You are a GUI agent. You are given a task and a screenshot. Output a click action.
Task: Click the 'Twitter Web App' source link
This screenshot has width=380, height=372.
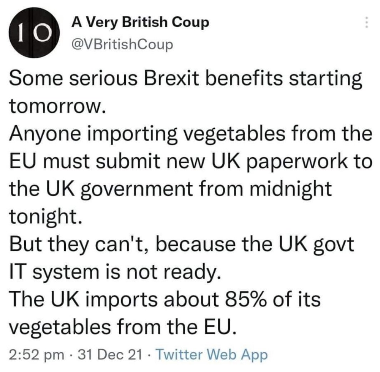coord(211,355)
